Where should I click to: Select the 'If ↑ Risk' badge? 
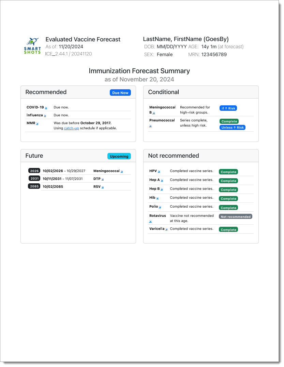pyautogui.click(x=228, y=108)
